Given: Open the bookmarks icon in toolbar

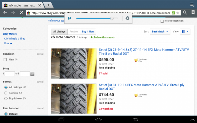Looking at the screenshot, I should (193, 12).
